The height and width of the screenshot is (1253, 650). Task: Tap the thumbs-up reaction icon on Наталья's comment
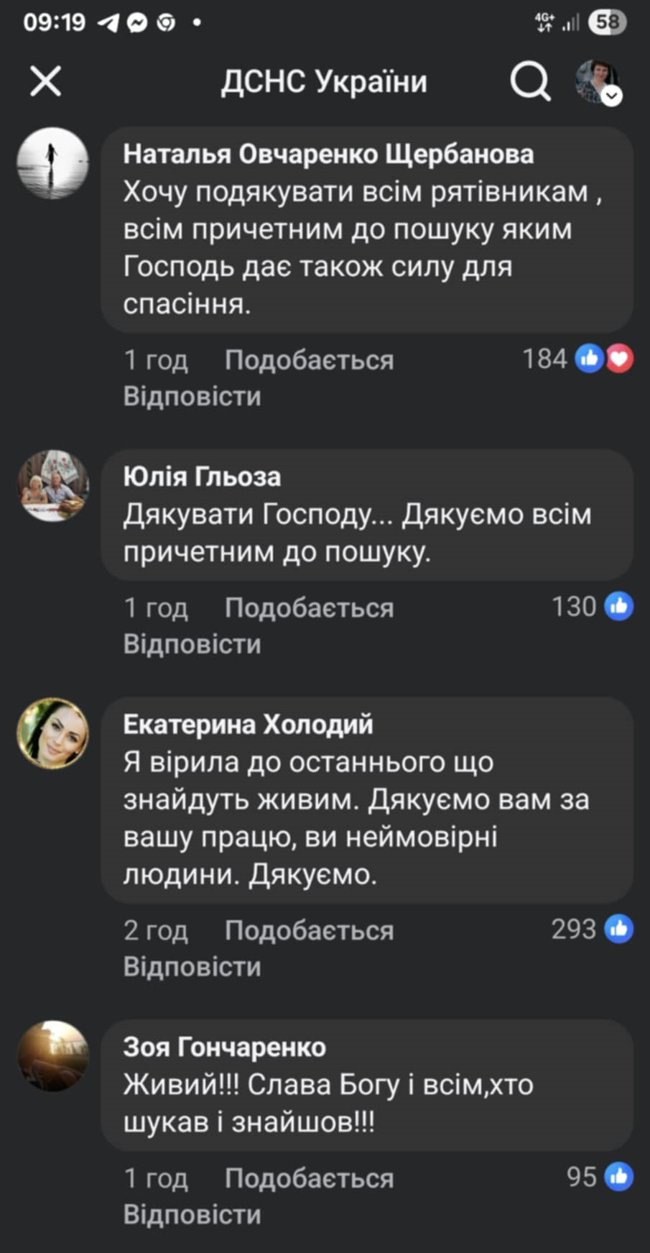pyautogui.click(x=590, y=357)
